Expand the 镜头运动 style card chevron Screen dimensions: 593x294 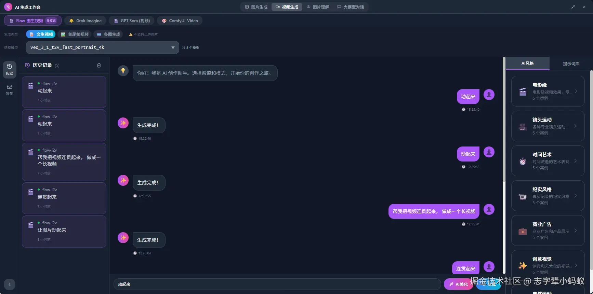pos(576,126)
